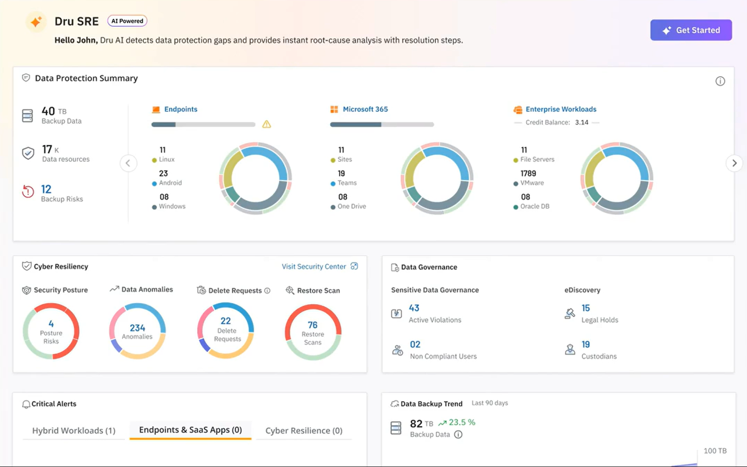Click the AI Powered badge
The height and width of the screenshot is (467, 747).
pyautogui.click(x=127, y=21)
